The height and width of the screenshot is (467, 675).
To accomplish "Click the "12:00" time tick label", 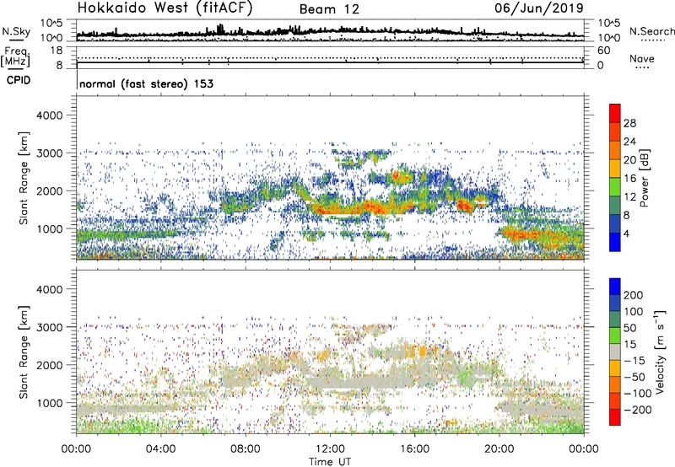I will 330,449.
